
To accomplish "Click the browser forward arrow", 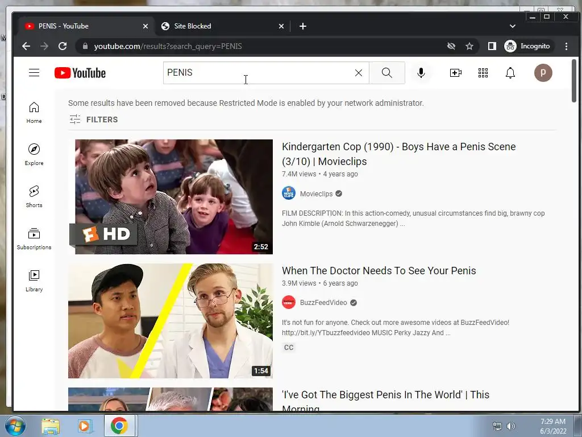I will 44,46.
